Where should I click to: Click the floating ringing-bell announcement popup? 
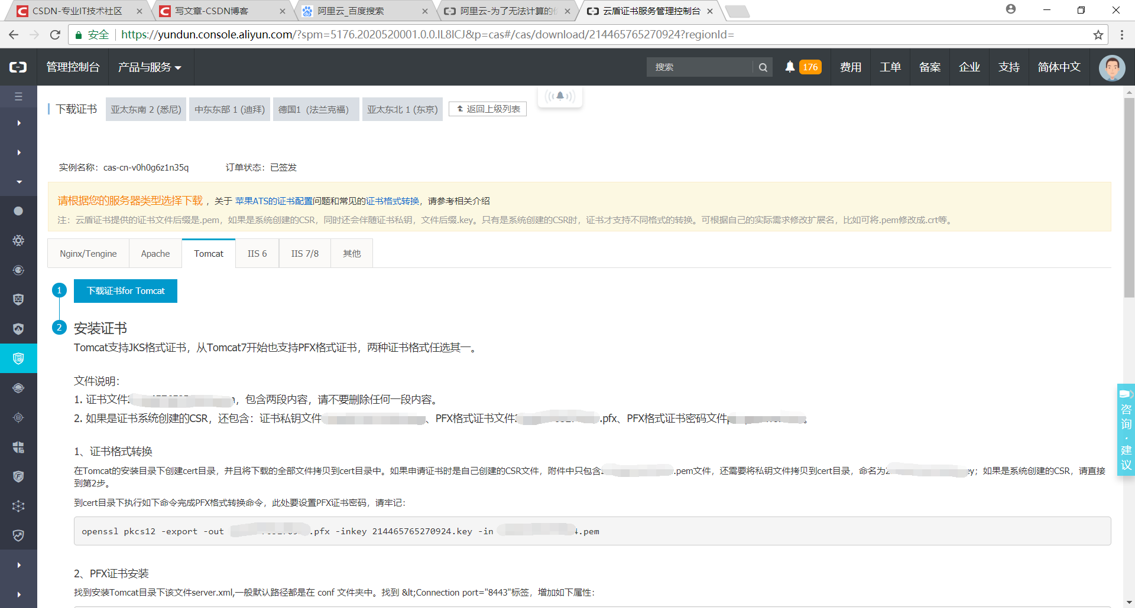click(560, 96)
